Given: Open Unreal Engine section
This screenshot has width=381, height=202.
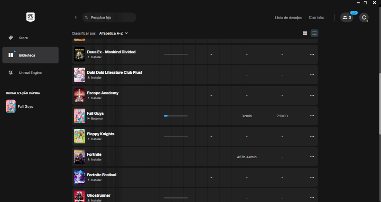Looking at the screenshot, I should (x=30, y=72).
